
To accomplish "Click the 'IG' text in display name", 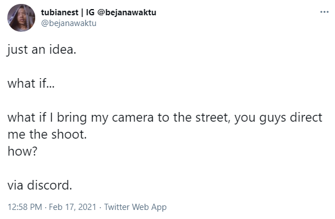I will tap(90, 12).
